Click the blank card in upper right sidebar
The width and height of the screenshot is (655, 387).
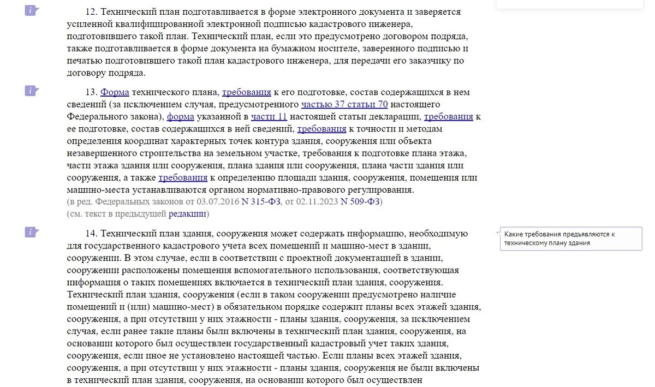570,3
